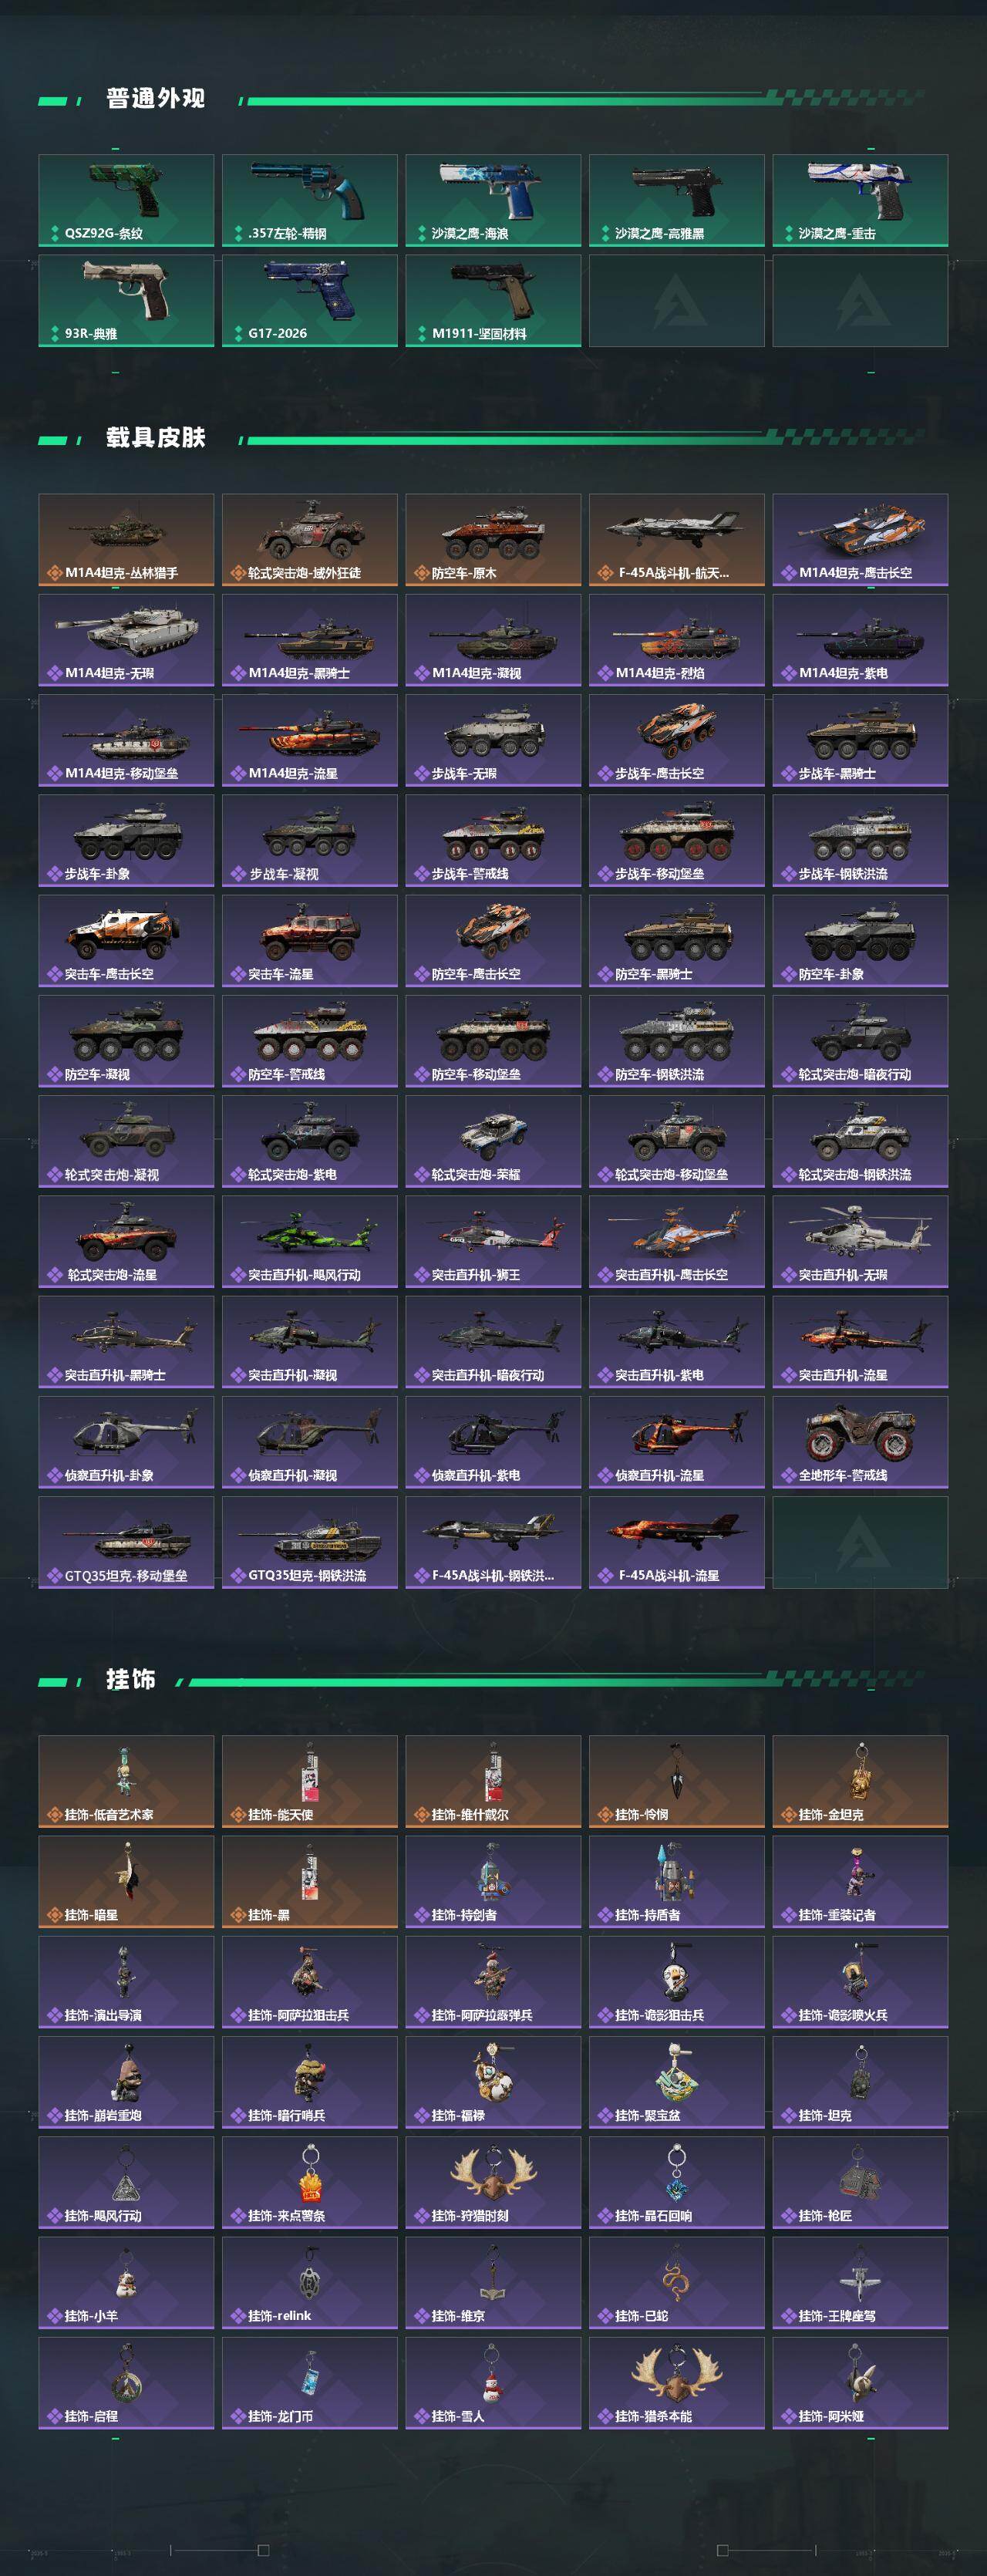Select the M1A4坦克-丛林猎手 tank skin

[126, 539]
